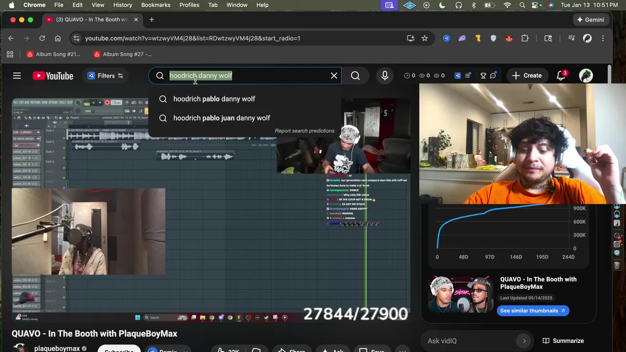Open the File menu
This screenshot has height=352, width=626.
point(59,5)
